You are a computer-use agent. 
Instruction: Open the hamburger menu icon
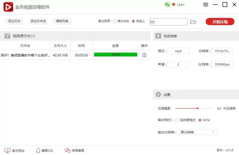click(206, 4)
